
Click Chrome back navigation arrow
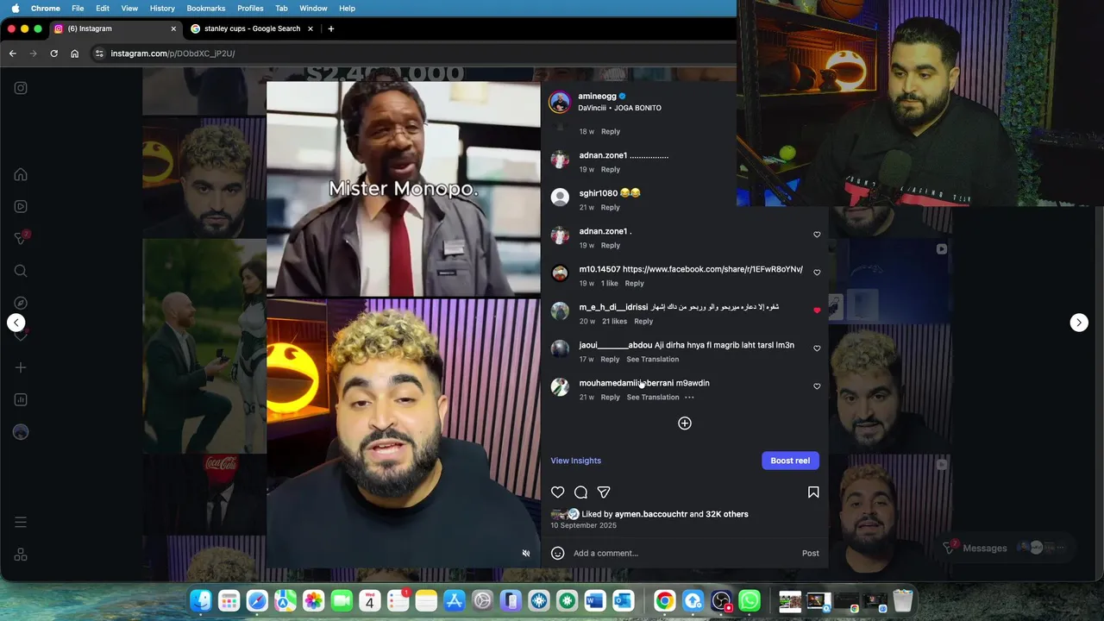point(12,53)
